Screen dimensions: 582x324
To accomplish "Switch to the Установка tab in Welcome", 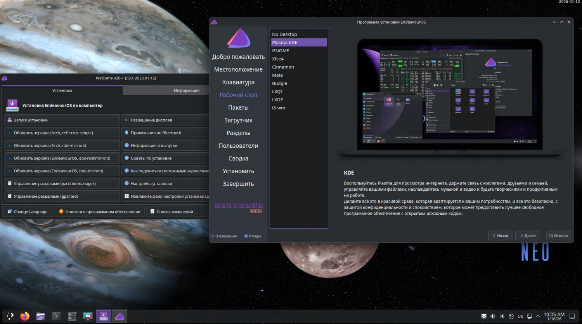I will 62,90.
